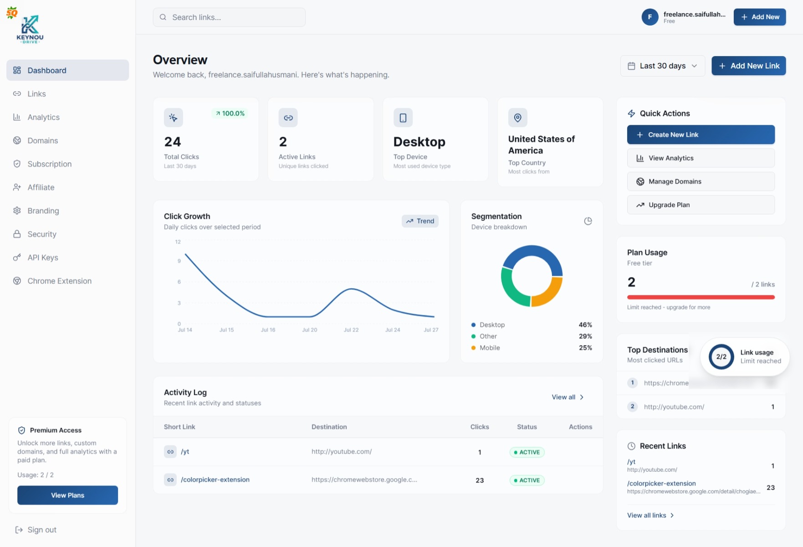
Task: Click the link icon beside /colorpicker-extension
Action: (170, 480)
